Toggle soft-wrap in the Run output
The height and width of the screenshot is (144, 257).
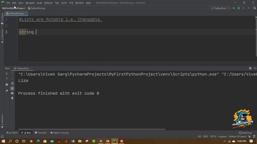[12, 84]
